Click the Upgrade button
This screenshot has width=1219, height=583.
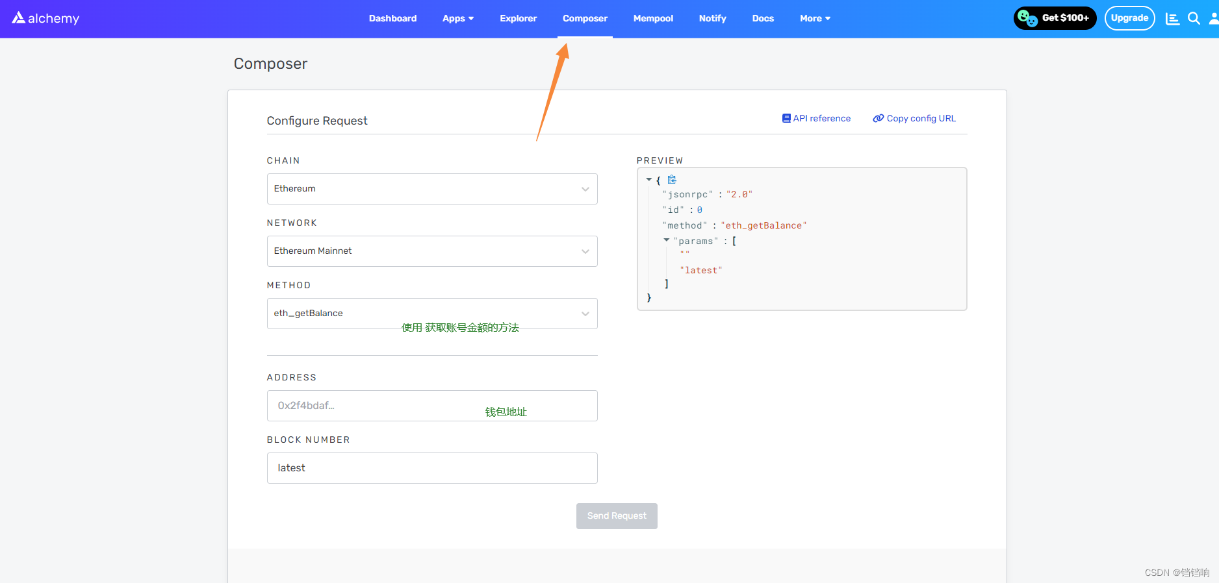click(x=1129, y=18)
